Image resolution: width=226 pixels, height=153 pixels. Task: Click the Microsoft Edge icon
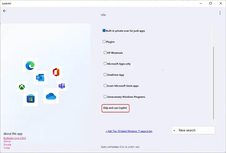click(30, 65)
